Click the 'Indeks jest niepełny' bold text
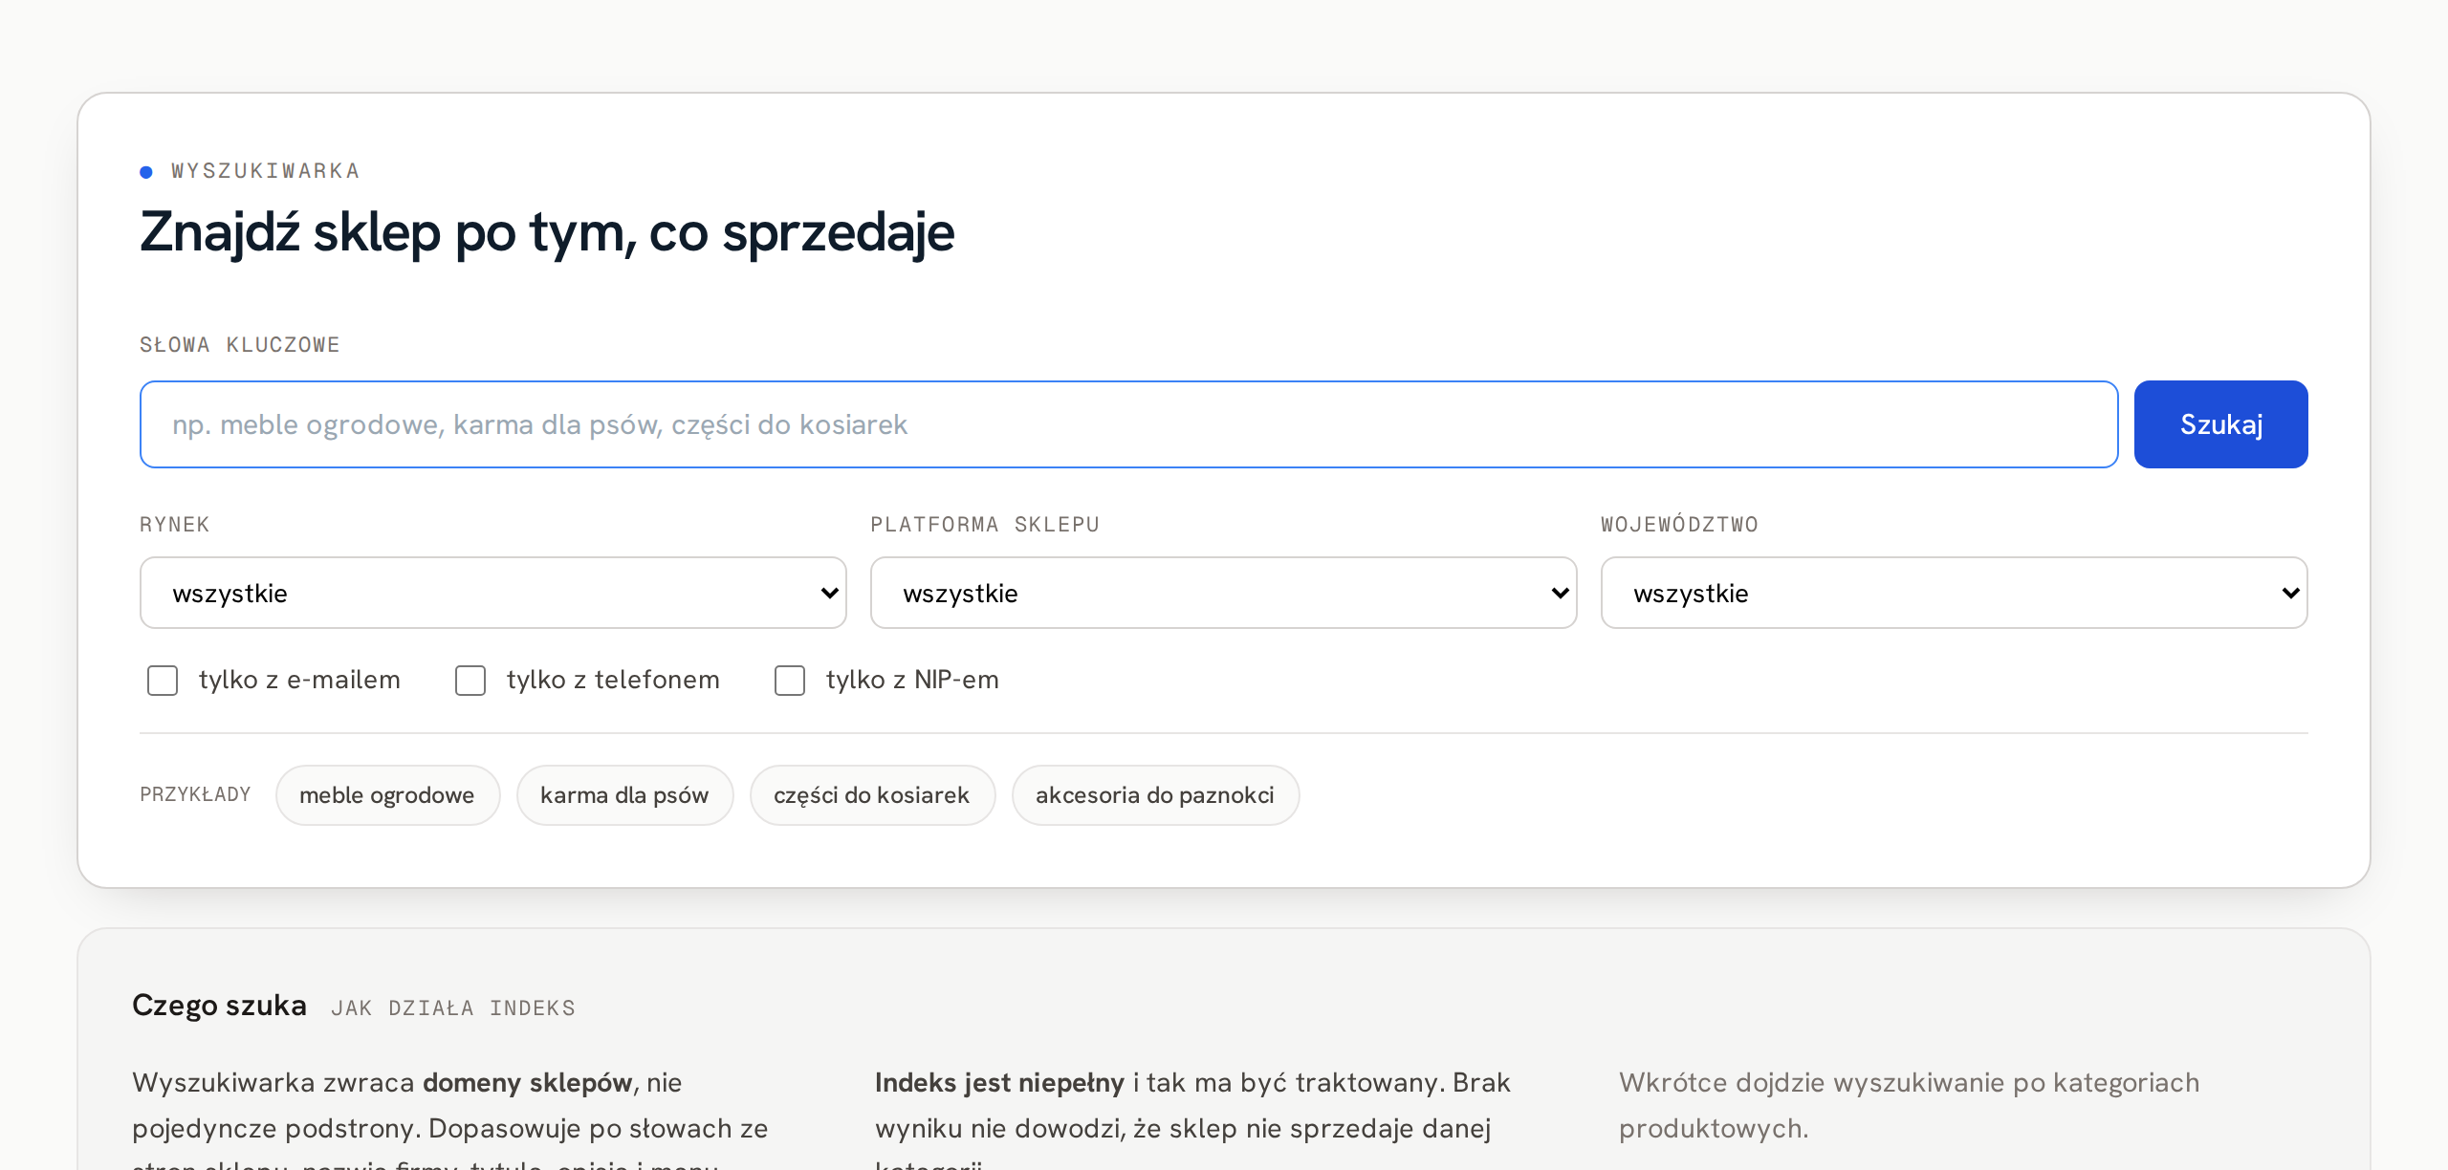 click(x=999, y=1083)
